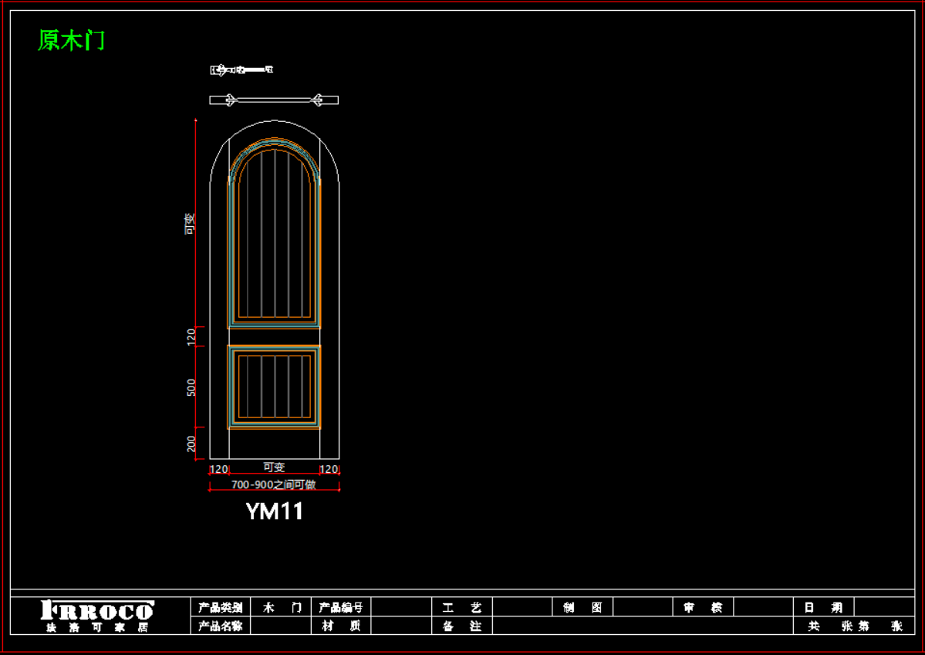This screenshot has width=925, height=655.
Task: Select the 木门 category value cell
Action: click(x=281, y=607)
